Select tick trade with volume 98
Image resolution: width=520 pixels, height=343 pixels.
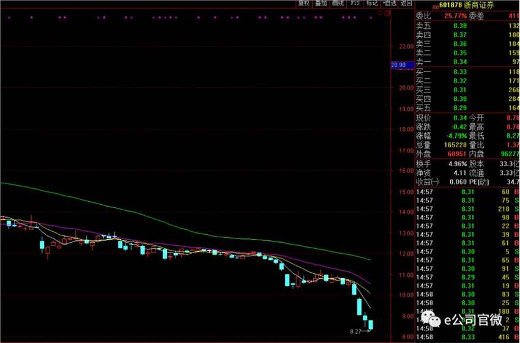coord(467,218)
